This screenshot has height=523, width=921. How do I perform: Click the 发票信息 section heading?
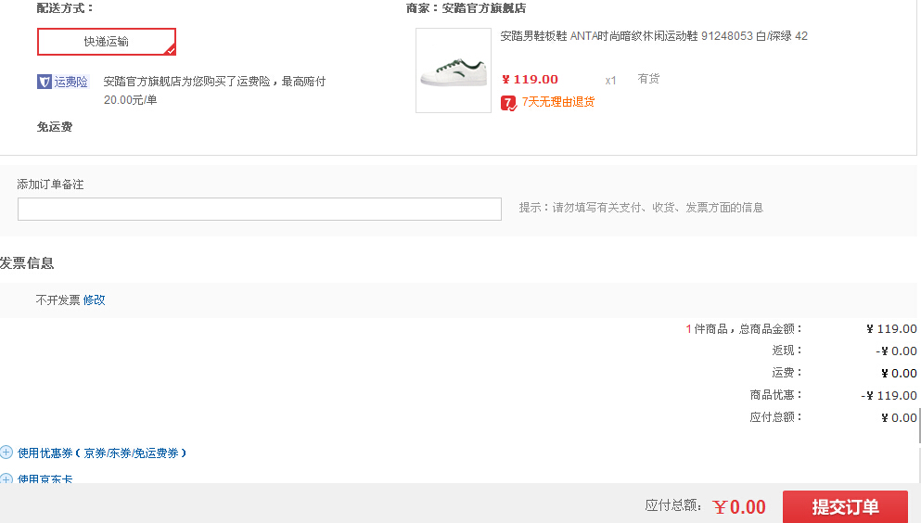click(x=27, y=263)
